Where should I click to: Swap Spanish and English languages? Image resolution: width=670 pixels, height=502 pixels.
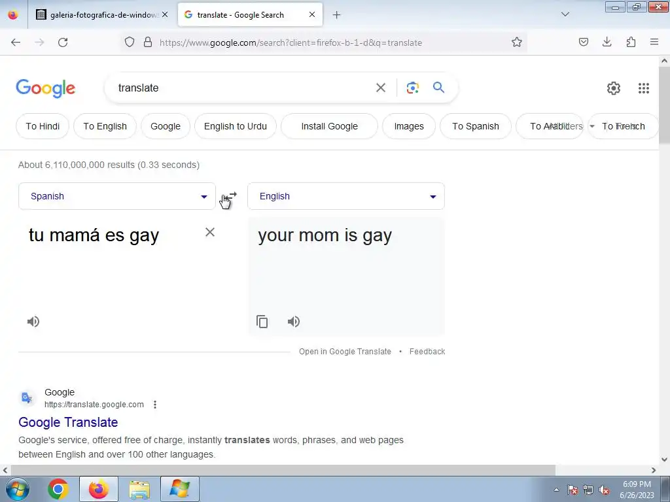(x=231, y=196)
